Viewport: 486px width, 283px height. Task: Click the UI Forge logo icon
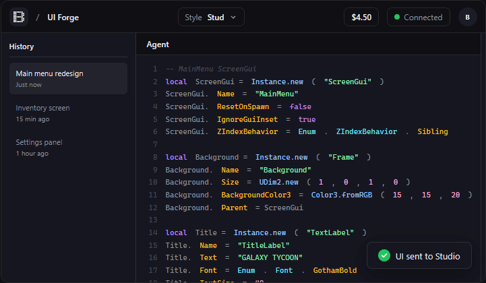(18, 17)
